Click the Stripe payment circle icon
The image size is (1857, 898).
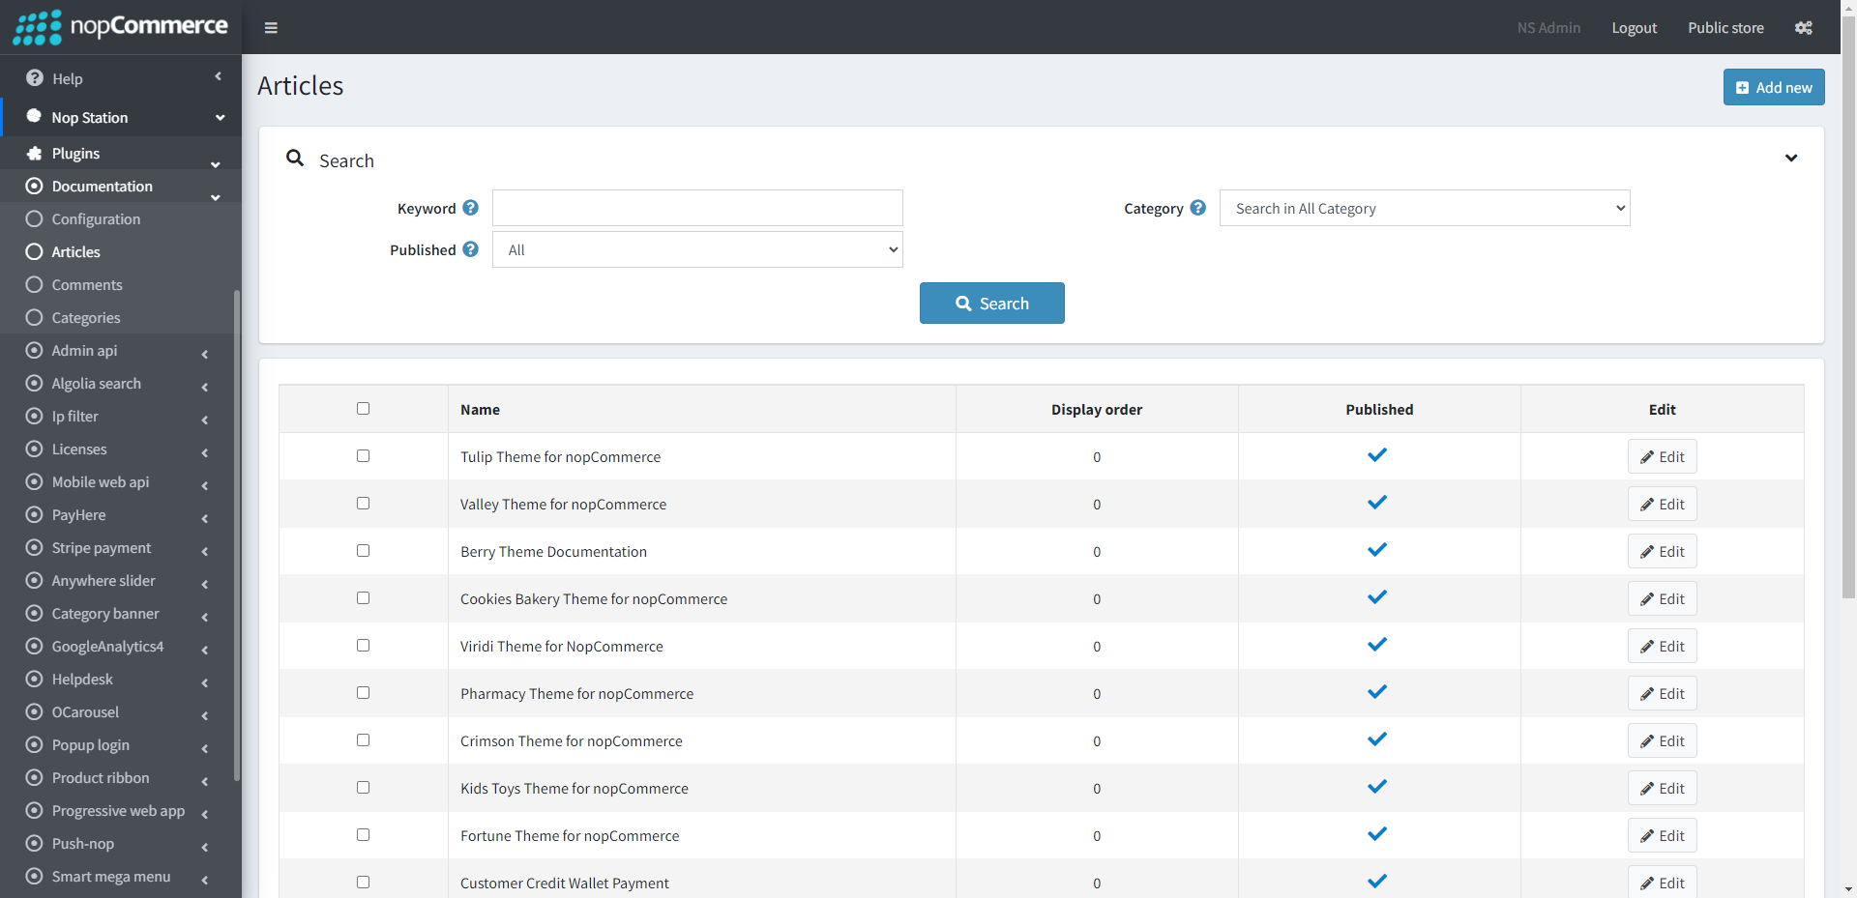(x=35, y=547)
